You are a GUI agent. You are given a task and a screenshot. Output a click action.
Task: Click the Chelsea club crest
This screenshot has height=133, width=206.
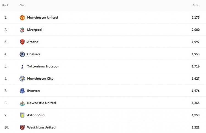22,54
